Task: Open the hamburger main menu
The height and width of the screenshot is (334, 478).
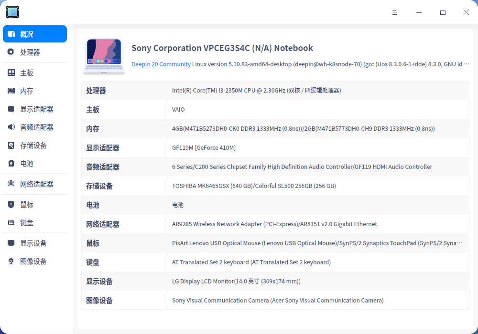Action: 395,12
